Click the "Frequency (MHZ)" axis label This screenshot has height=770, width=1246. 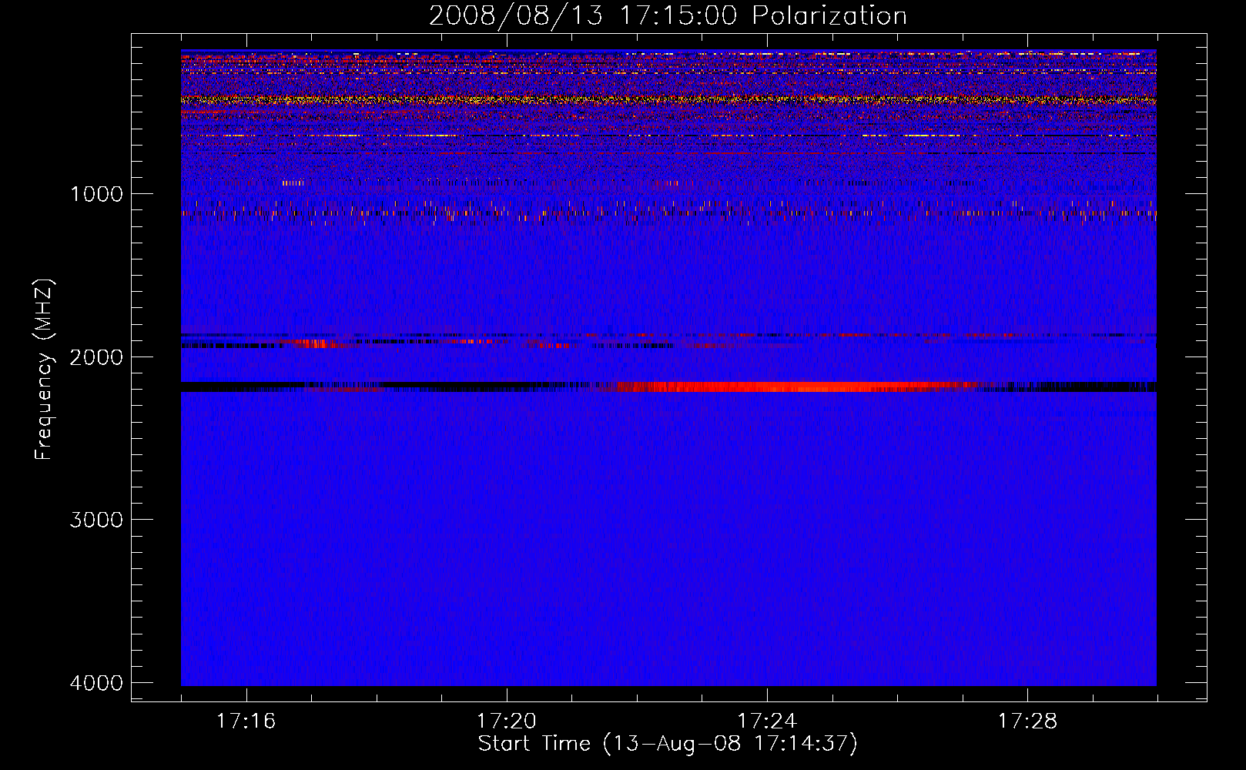(45, 370)
